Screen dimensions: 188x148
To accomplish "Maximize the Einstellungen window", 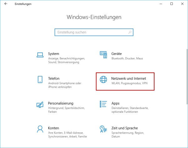I will click(x=172, y=4).
